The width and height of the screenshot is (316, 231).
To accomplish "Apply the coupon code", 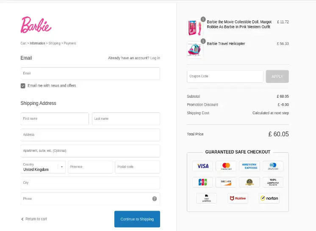I will click(x=277, y=77).
